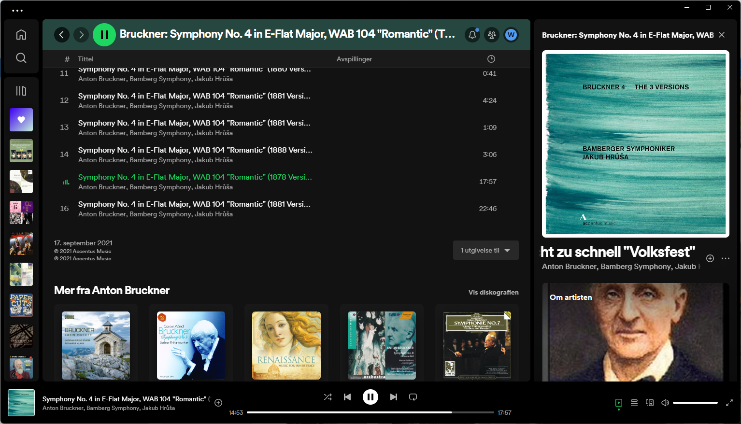Image resolution: width=741 pixels, height=424 pixels.
Task: Click the 'Avspillinger' column header
Action: 354,59
